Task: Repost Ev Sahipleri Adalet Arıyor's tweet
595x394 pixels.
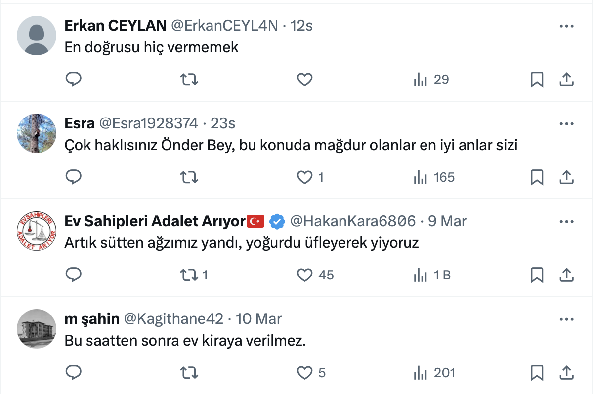Action: pos(189,275)
